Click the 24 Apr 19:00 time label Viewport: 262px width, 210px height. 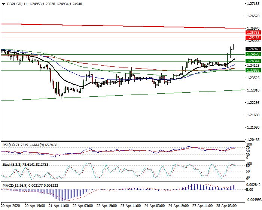179,206
